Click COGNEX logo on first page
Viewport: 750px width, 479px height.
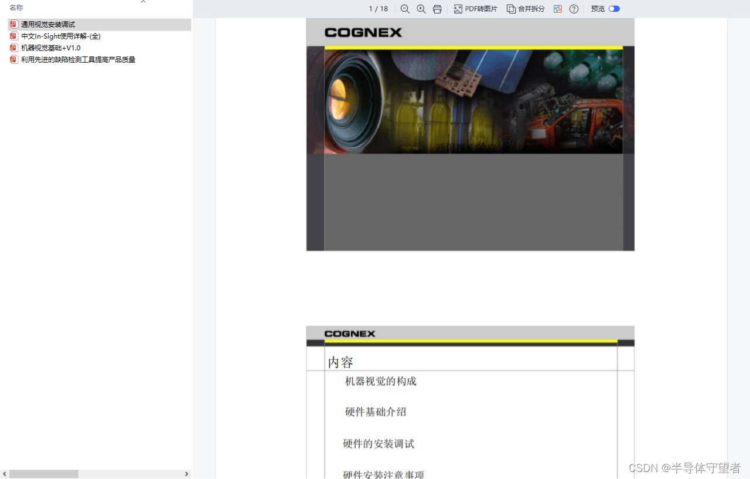(363, 33)
